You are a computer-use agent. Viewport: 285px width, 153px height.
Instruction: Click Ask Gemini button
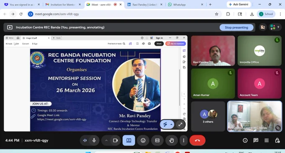point(238,4)
